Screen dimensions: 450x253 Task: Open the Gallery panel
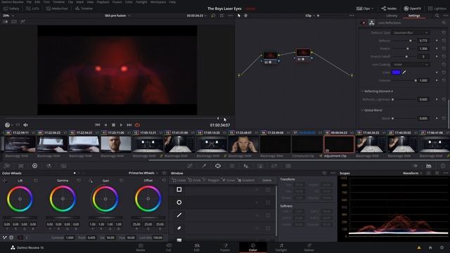click(11, 8)
